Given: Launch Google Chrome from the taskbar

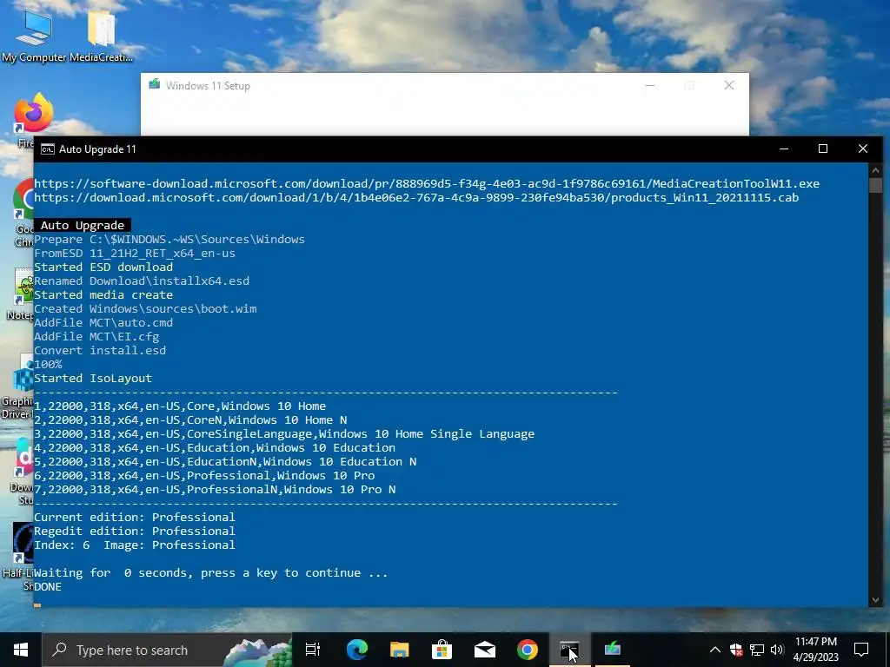Looking at the screenshot, I should (x=528, y=650).
